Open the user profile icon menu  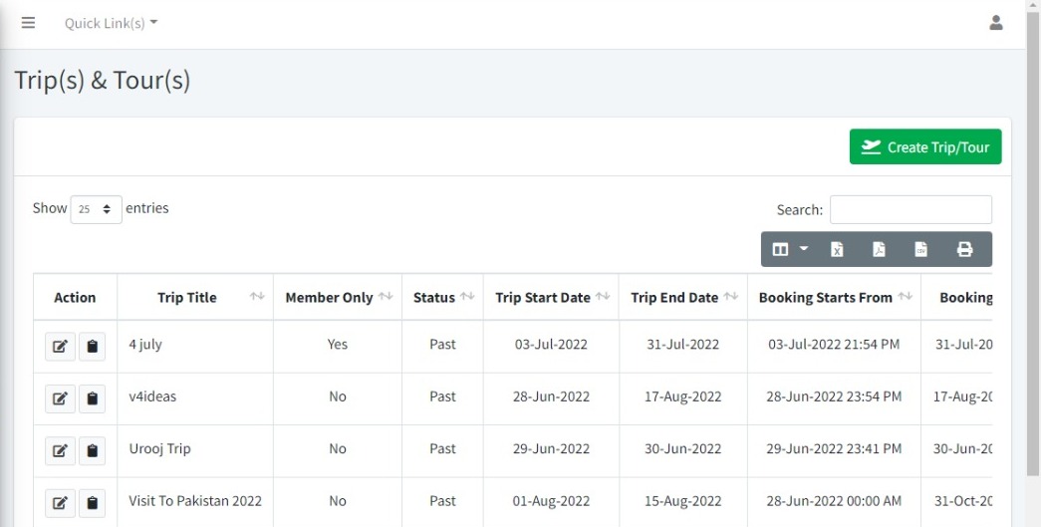click(995, 23)
